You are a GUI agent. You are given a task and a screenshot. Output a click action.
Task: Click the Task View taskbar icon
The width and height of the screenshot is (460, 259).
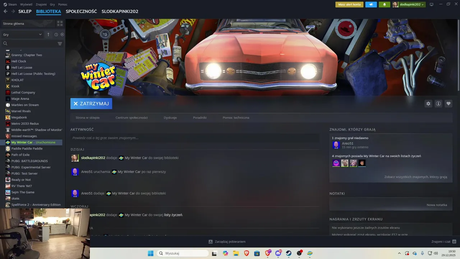tap(215, 253)
